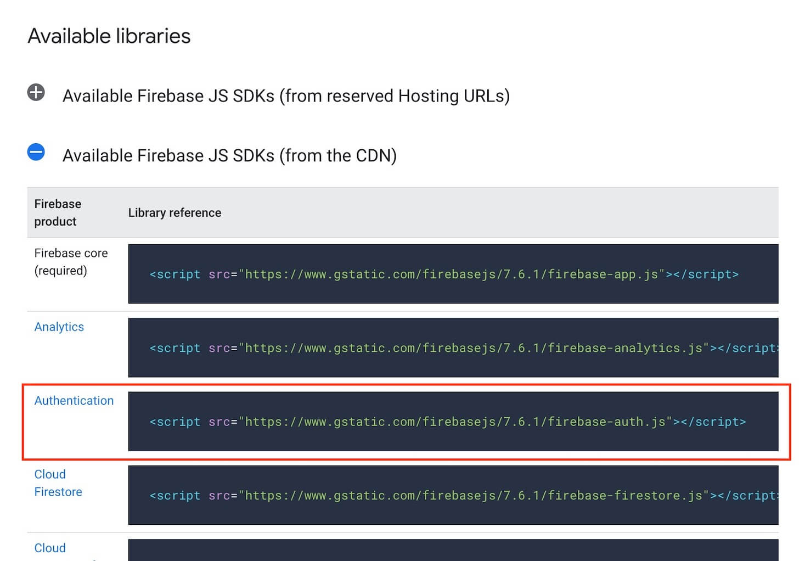Image resolution: width=805 pixels, height=561 pixels.
Task: Collapse the CDN SDKs section
Action: point(36,152)
